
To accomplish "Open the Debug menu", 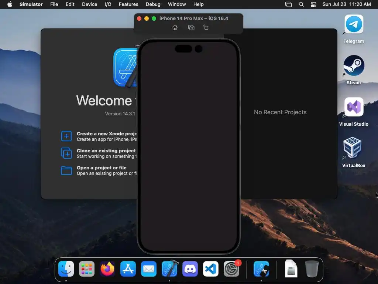I will point(153,4).
